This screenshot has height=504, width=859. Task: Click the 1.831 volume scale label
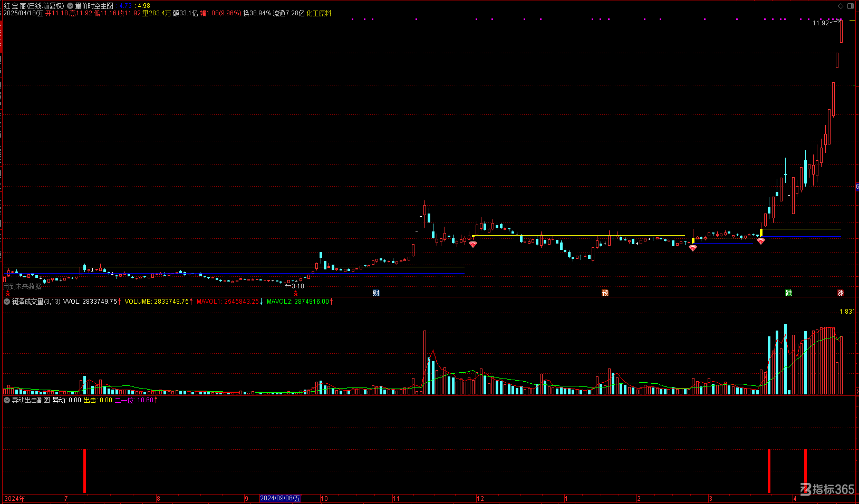[x=847, y=312]
